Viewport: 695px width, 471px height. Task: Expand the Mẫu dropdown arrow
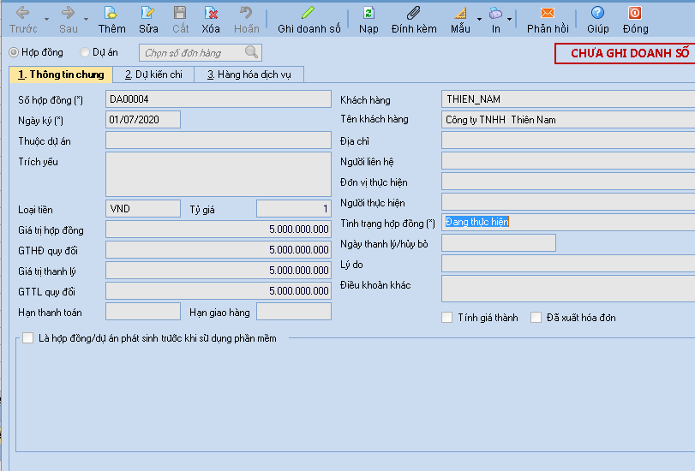(x=479, y=18)
